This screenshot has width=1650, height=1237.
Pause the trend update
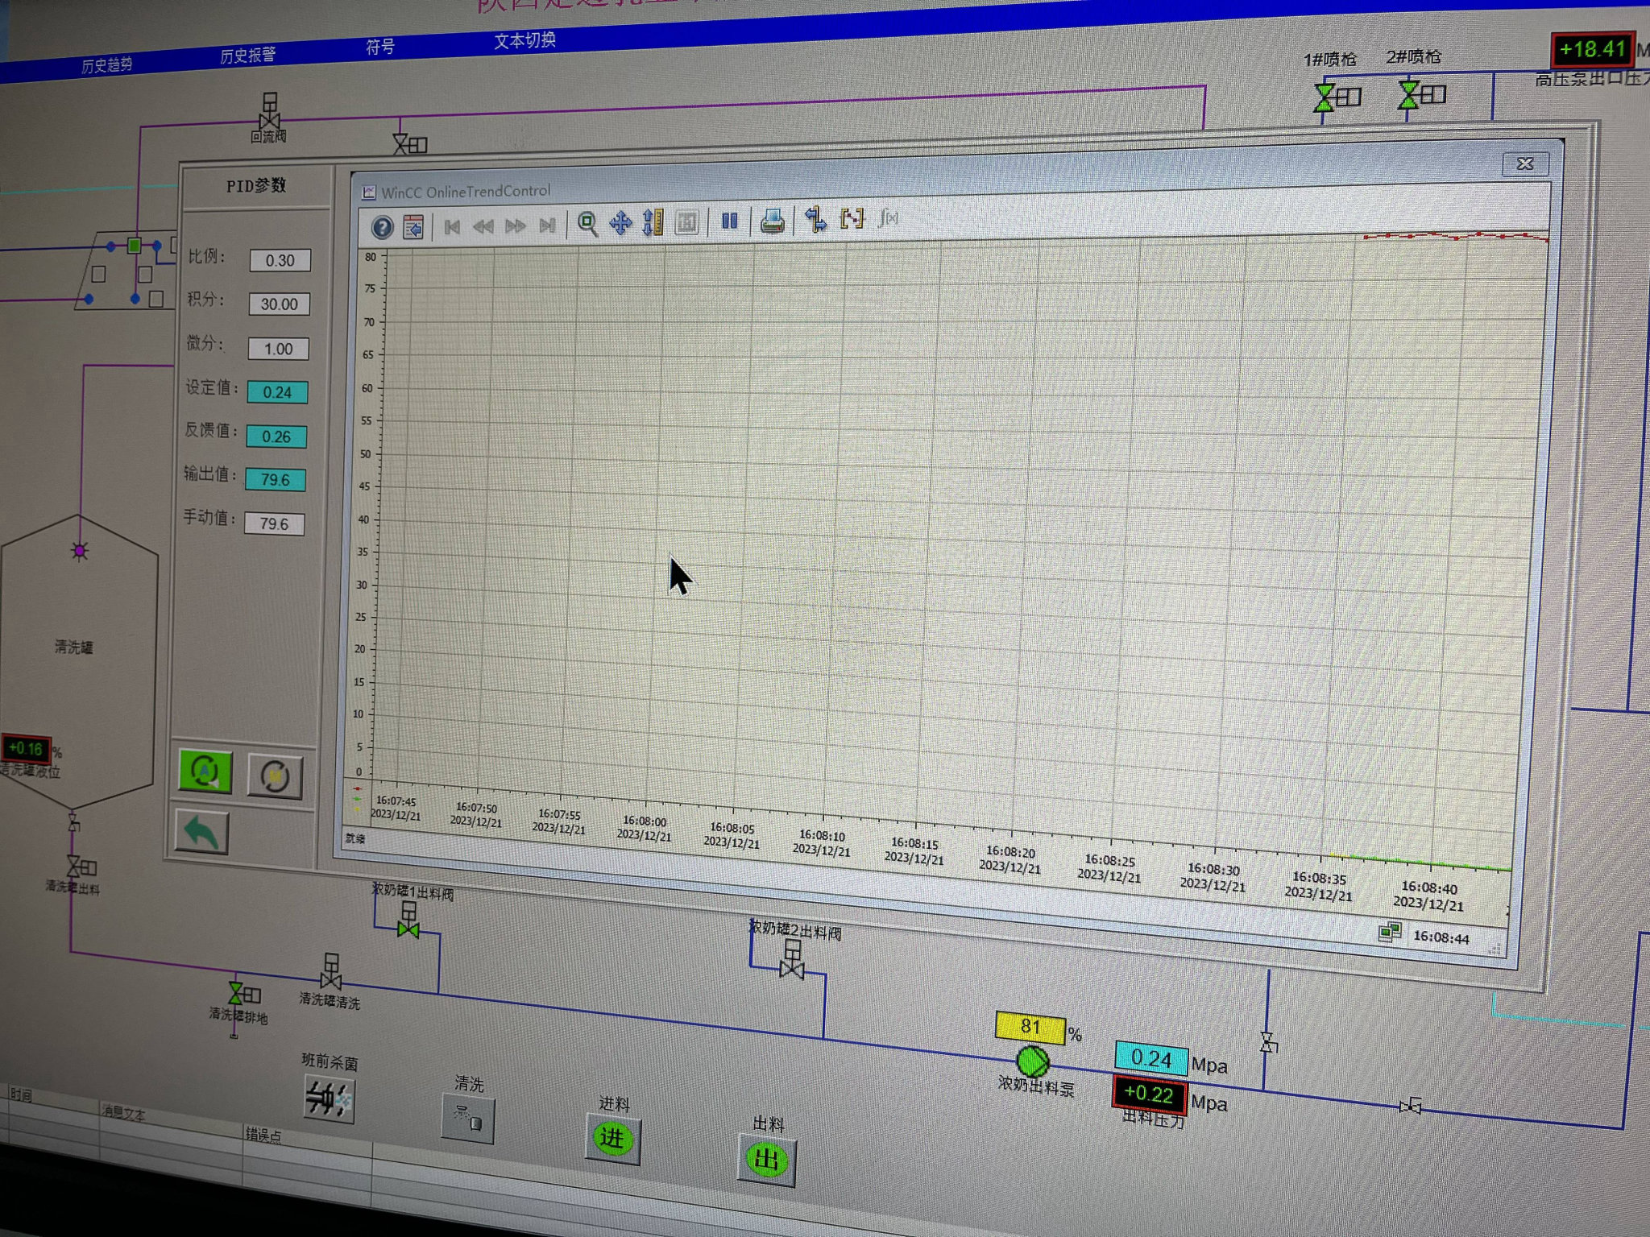(730, 221)
